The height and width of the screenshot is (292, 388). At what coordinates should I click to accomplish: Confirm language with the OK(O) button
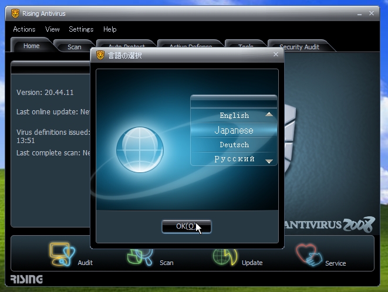click(x=187, y=226)
